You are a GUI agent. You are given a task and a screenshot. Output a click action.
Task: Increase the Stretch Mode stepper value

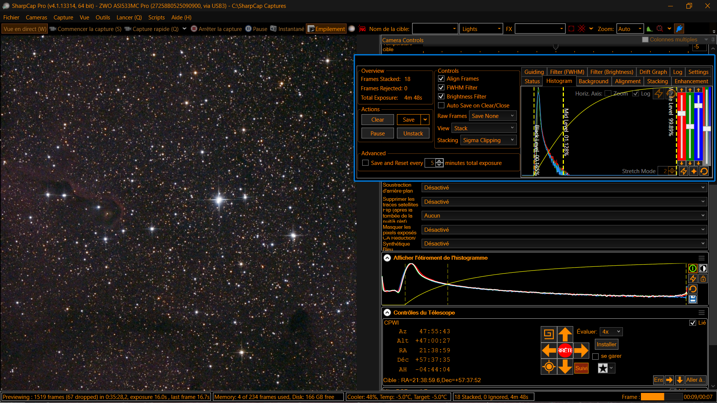click(672, 169)
